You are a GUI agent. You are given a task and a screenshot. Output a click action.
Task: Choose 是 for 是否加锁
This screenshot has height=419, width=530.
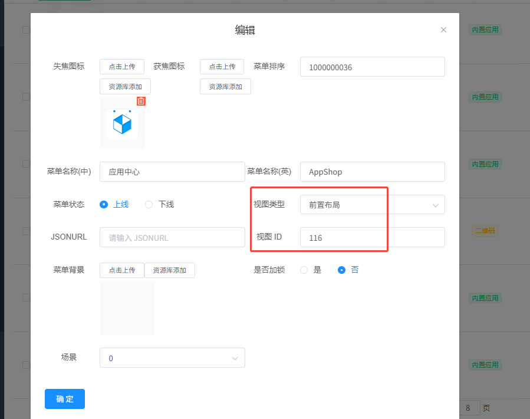304,270
